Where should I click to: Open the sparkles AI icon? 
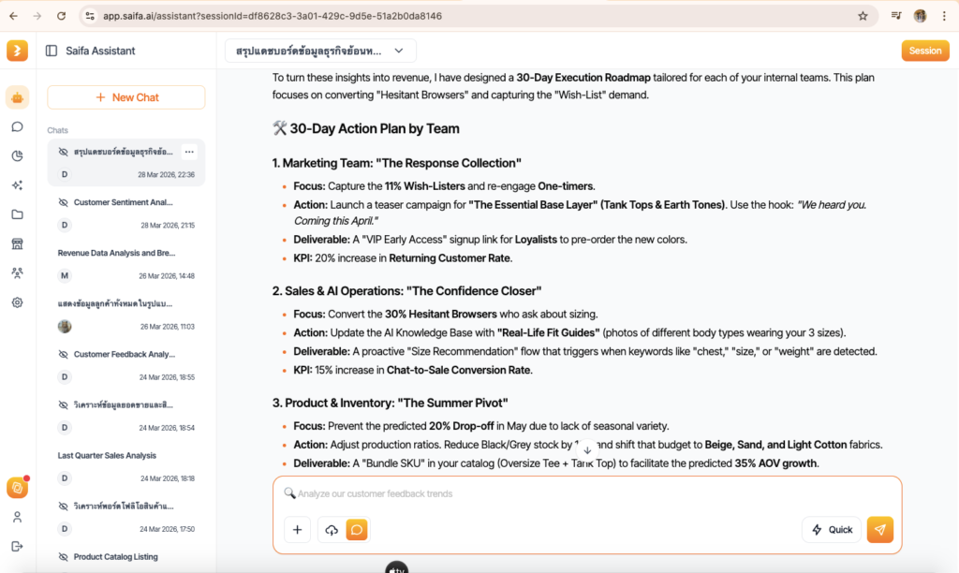pos(17,185)
